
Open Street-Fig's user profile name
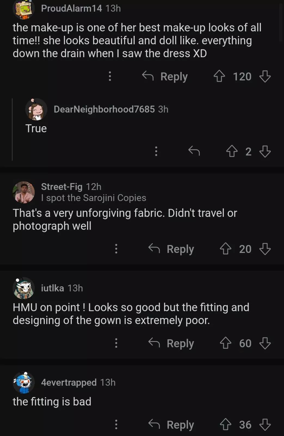(62, 187)
